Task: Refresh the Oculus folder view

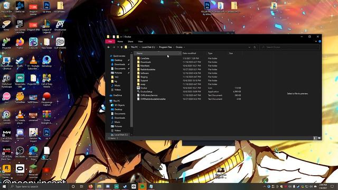Action: click(255, 47)
